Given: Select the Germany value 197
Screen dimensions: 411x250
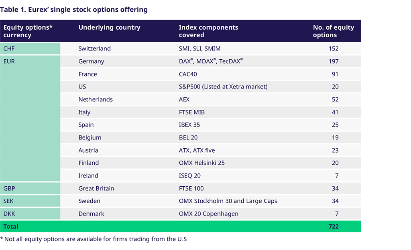Looking at the screenshot, I should [x=333, y=61].
